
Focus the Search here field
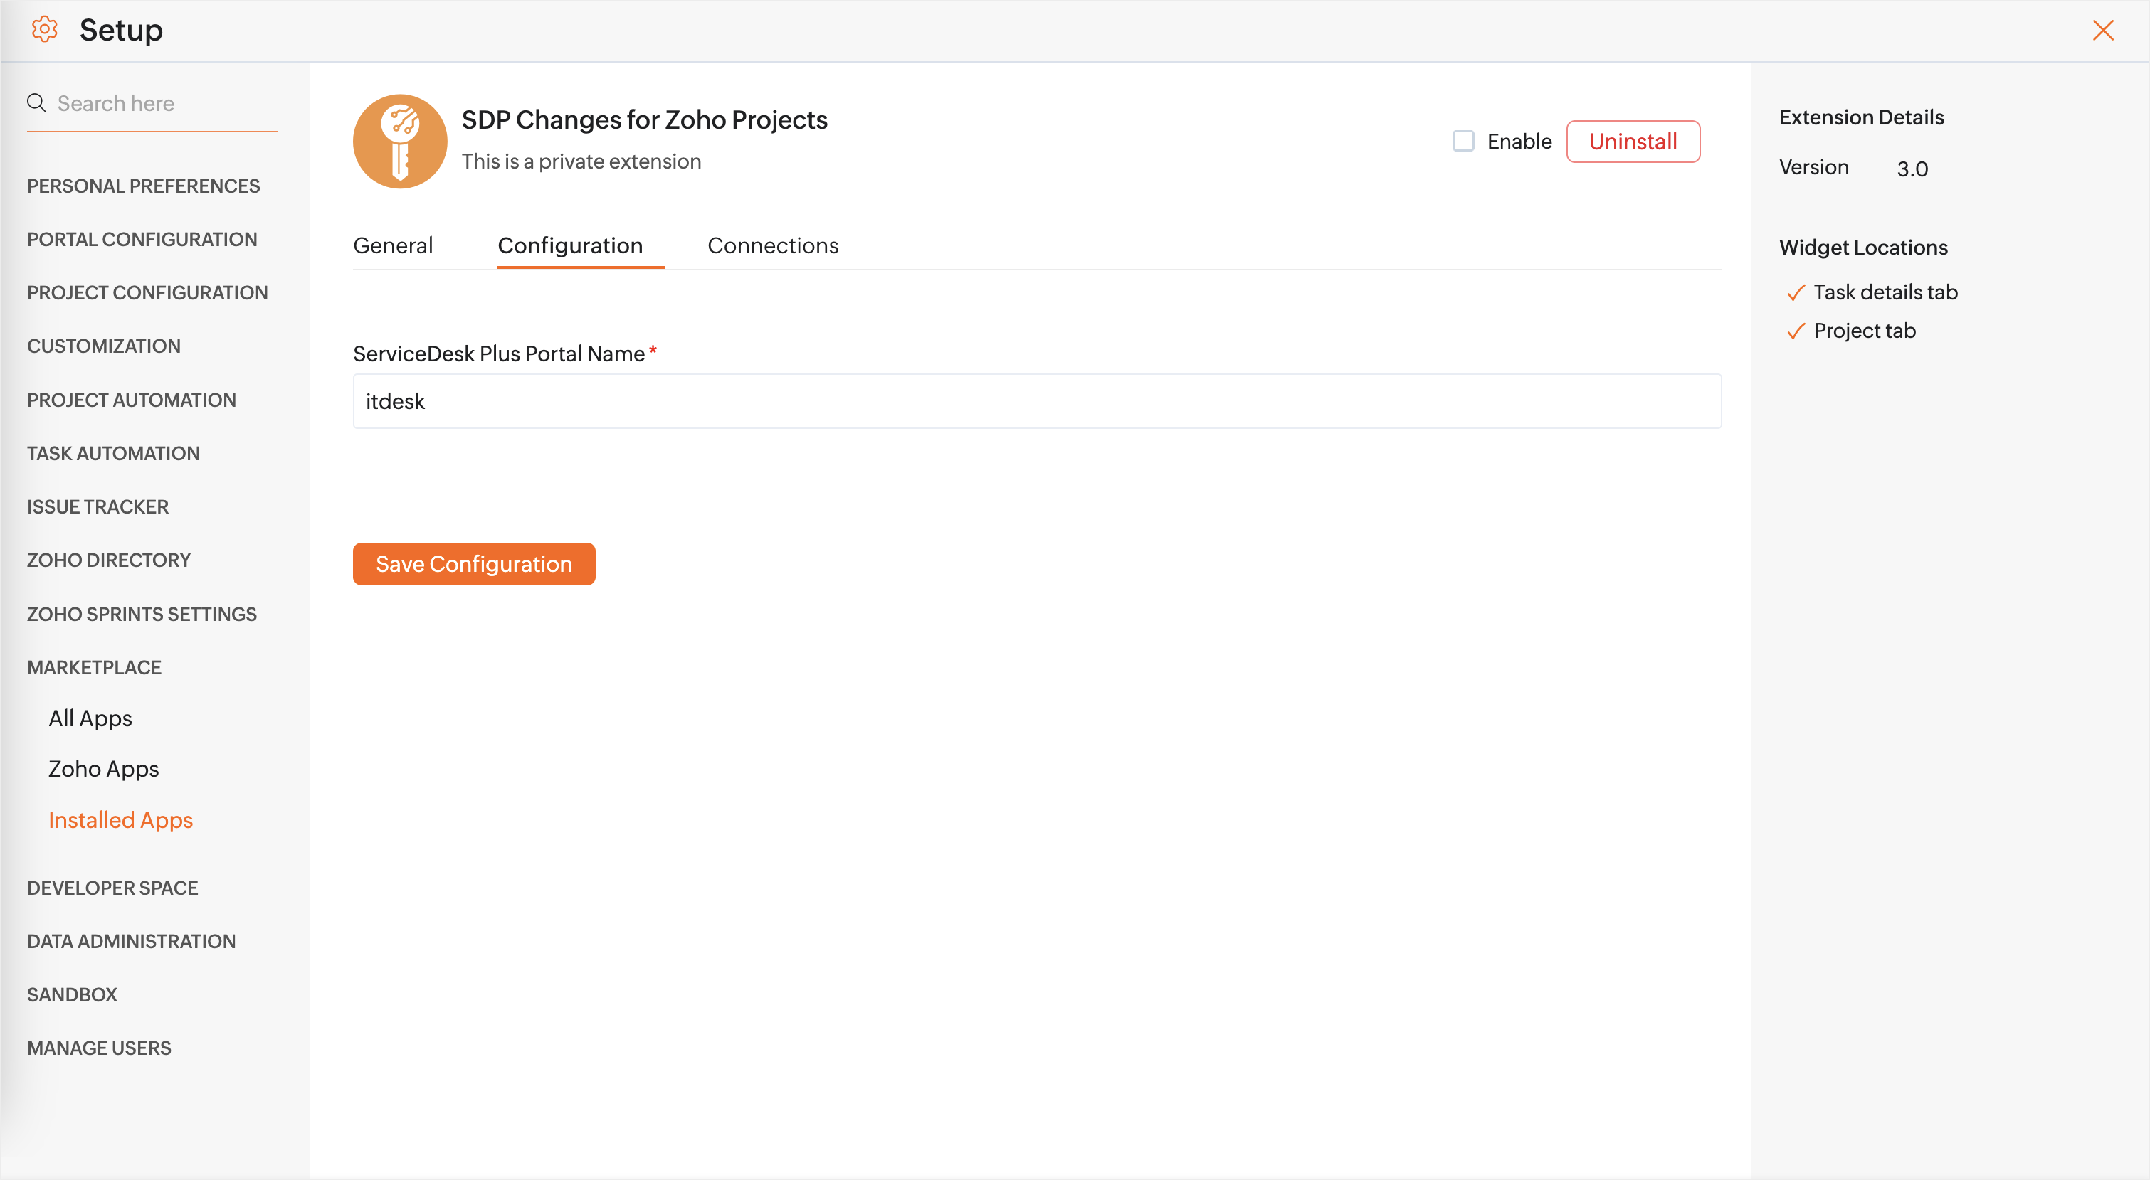pyautogui.click(x=163, y=103)
